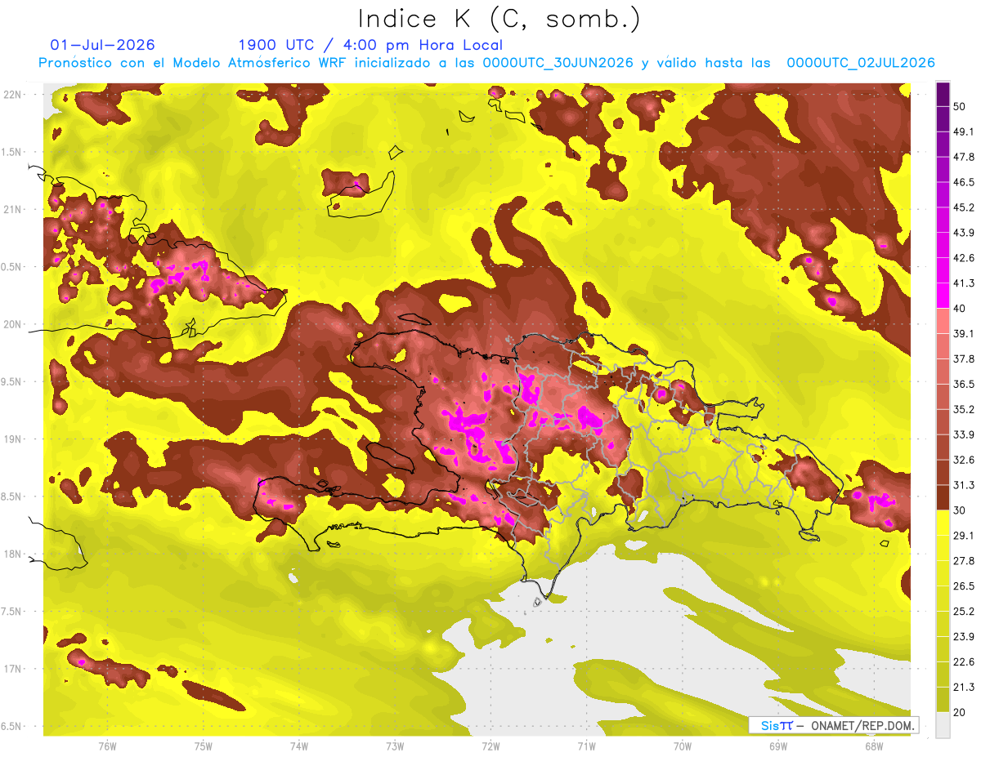This screenshot has height=757, width=981.
Task: Click the colorbar label "29.1"
Action: pyautogui.click(x=964, y=536)
